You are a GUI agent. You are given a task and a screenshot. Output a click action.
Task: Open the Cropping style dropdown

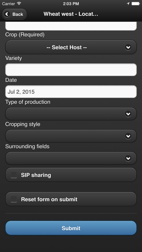tap(71, 136)
